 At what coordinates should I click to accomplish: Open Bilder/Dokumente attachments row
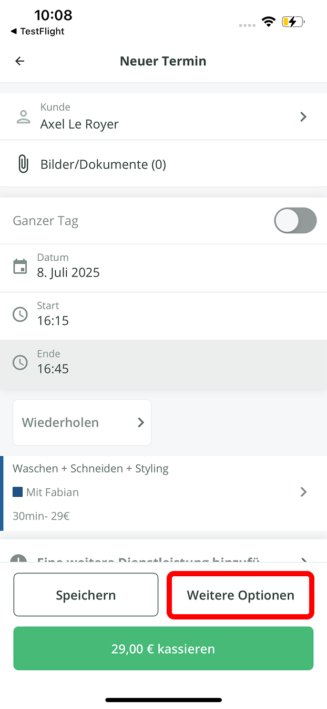tap(103, 164)
